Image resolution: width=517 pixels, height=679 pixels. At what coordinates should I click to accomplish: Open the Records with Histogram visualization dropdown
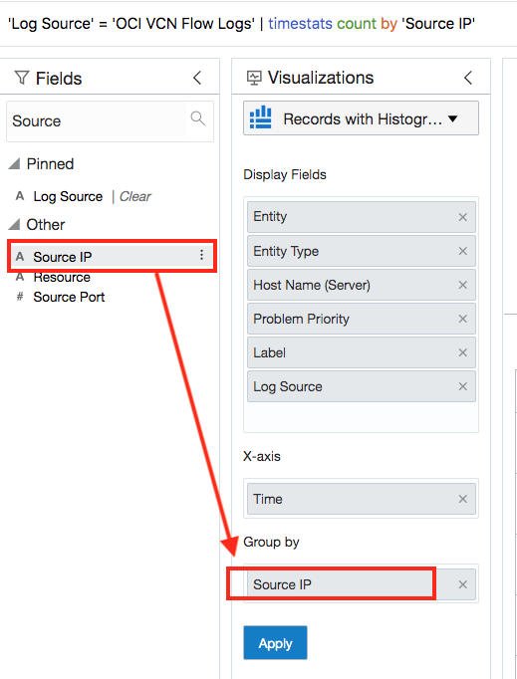361,118
